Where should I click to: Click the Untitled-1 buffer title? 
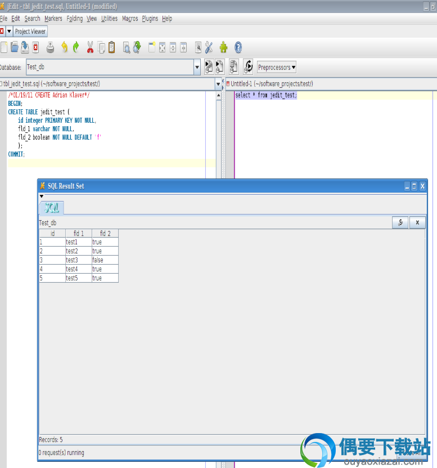pos(272,84)
